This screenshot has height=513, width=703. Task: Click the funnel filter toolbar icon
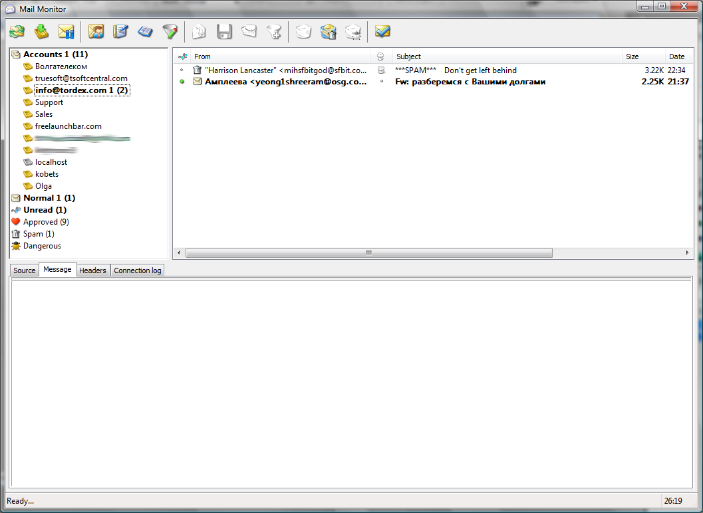coord(170,31)
